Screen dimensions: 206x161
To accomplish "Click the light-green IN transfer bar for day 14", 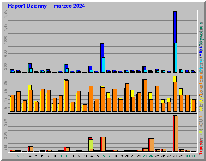I will click(x=91, y=144).
